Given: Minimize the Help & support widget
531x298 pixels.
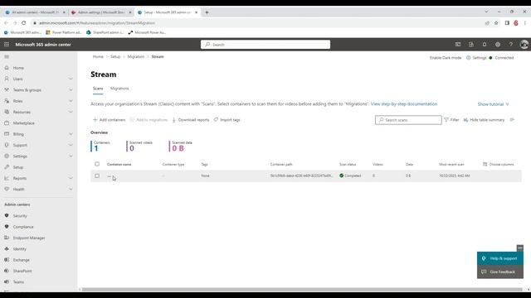Looking at the screenshot, I should [520, 248].
